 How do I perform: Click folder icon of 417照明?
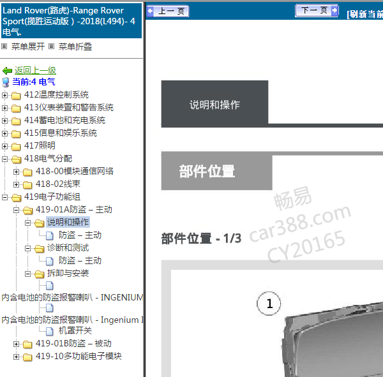point(16,146)
